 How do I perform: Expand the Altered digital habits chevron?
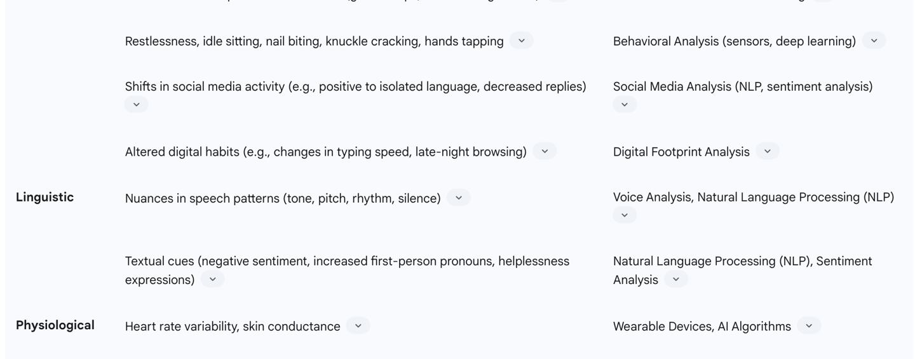545,151
